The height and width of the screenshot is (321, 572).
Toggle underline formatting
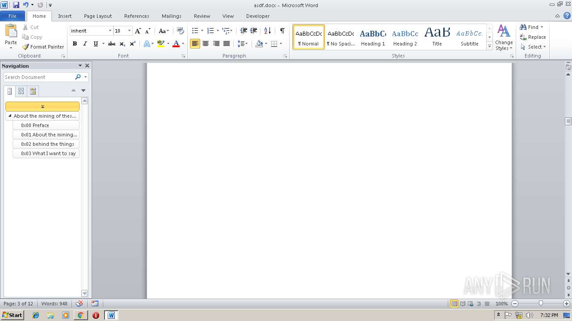96,44
